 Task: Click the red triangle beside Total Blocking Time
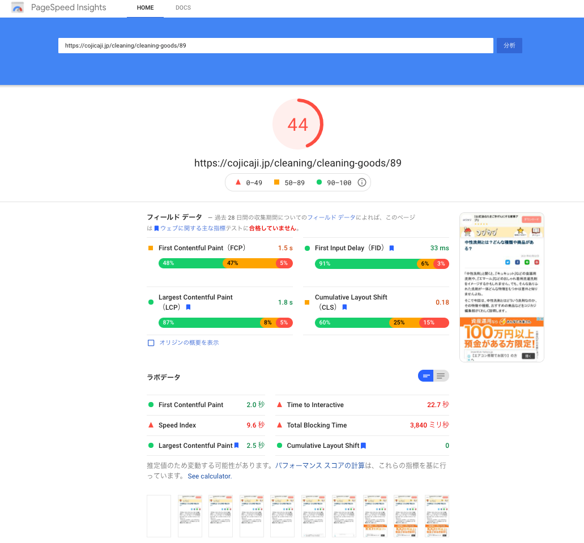(x=278, y=425)
